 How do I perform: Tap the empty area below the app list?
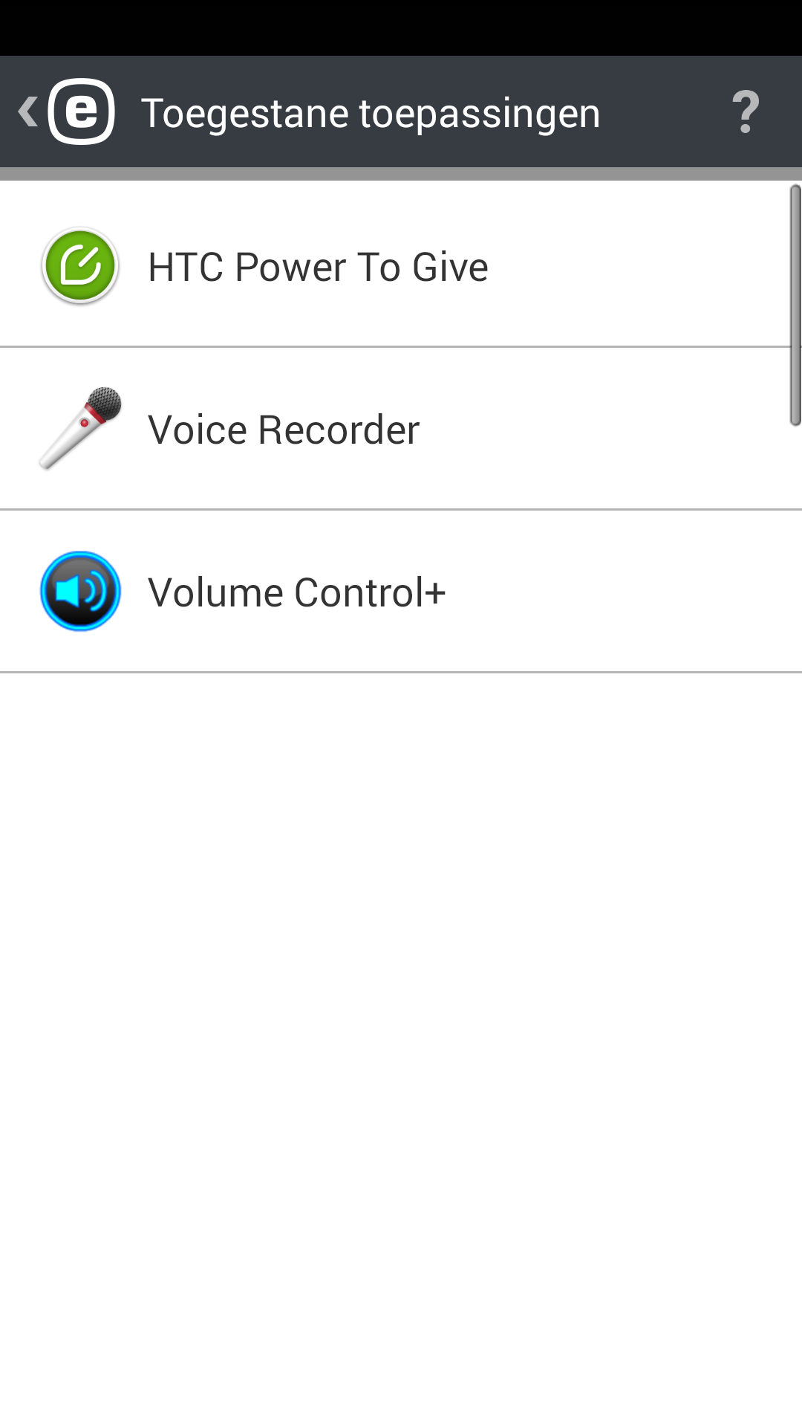[x=401, y=1048]
